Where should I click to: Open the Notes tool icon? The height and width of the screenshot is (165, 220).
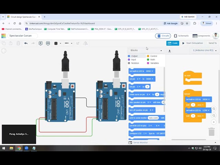[x=41, y=43]
